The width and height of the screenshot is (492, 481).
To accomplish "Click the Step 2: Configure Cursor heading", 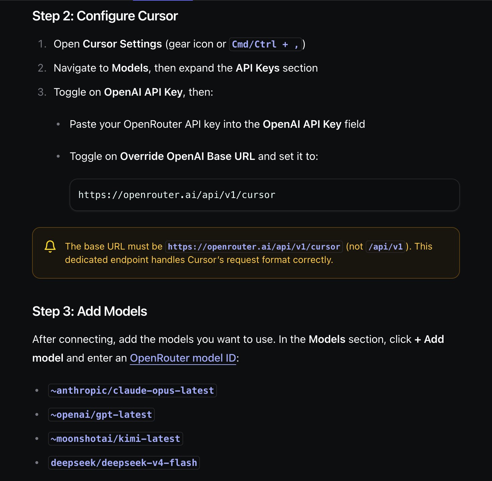I will point(105,16).
